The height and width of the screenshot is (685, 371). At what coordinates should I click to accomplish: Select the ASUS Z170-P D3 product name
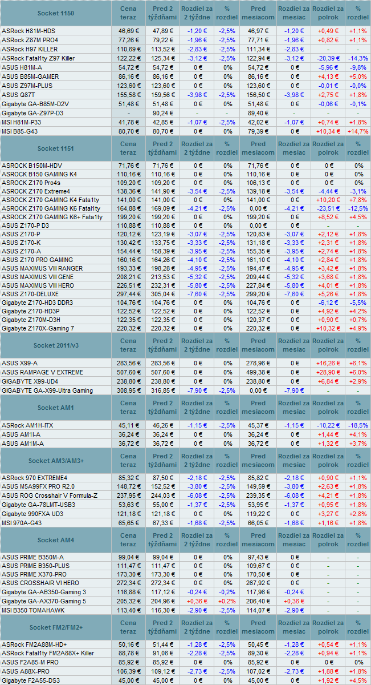click(25, 225)
